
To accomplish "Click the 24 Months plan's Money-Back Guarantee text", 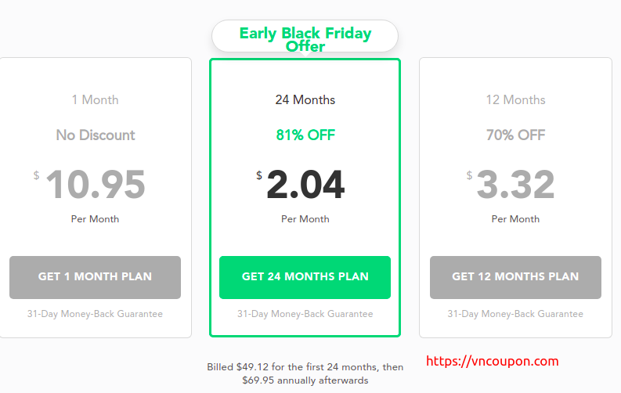I will click(305, 314).
